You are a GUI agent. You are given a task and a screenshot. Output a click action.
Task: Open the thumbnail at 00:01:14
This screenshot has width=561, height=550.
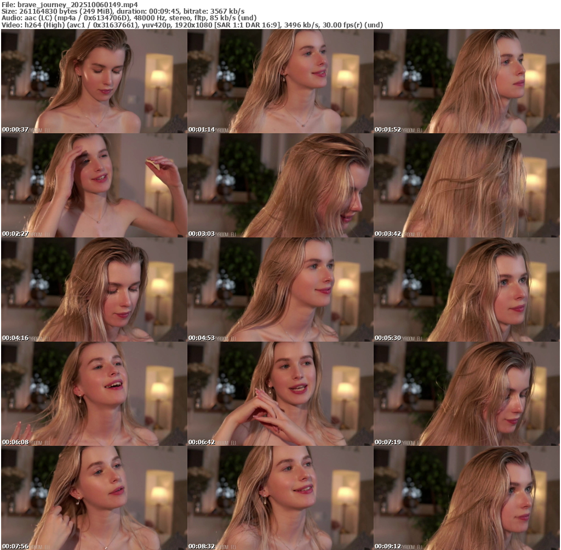280,81
